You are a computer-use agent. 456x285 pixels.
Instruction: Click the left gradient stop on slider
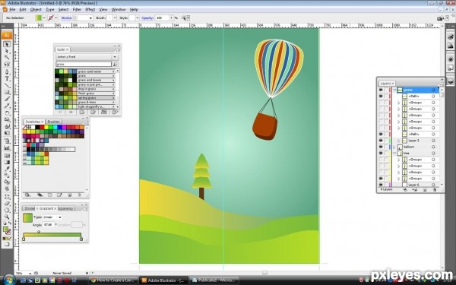click(x=24, y=239)
